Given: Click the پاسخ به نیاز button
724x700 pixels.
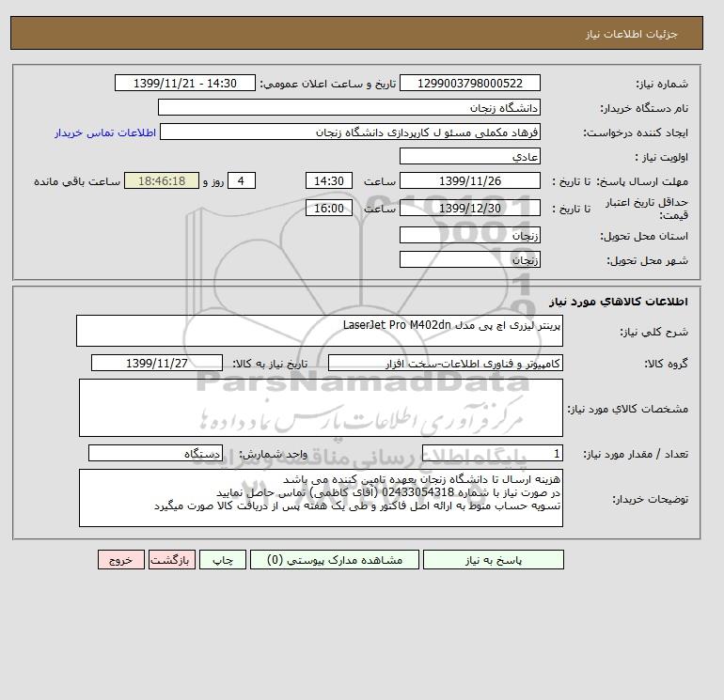Looking at the screenshot, I should (x=493, y=560).
